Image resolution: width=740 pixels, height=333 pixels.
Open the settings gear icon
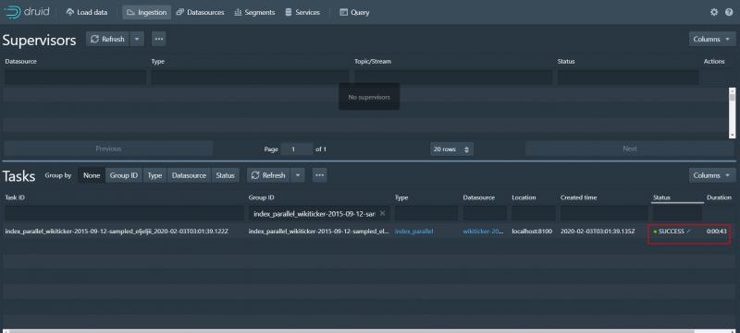[x=714, y=13]
